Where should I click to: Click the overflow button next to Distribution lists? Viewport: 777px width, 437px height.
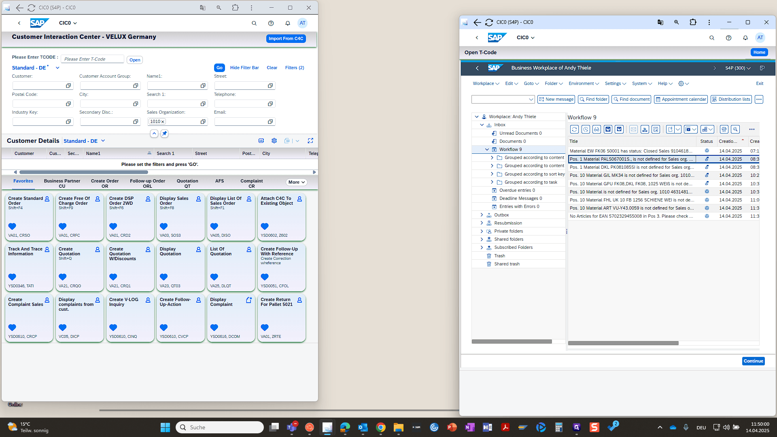[759, 100]
